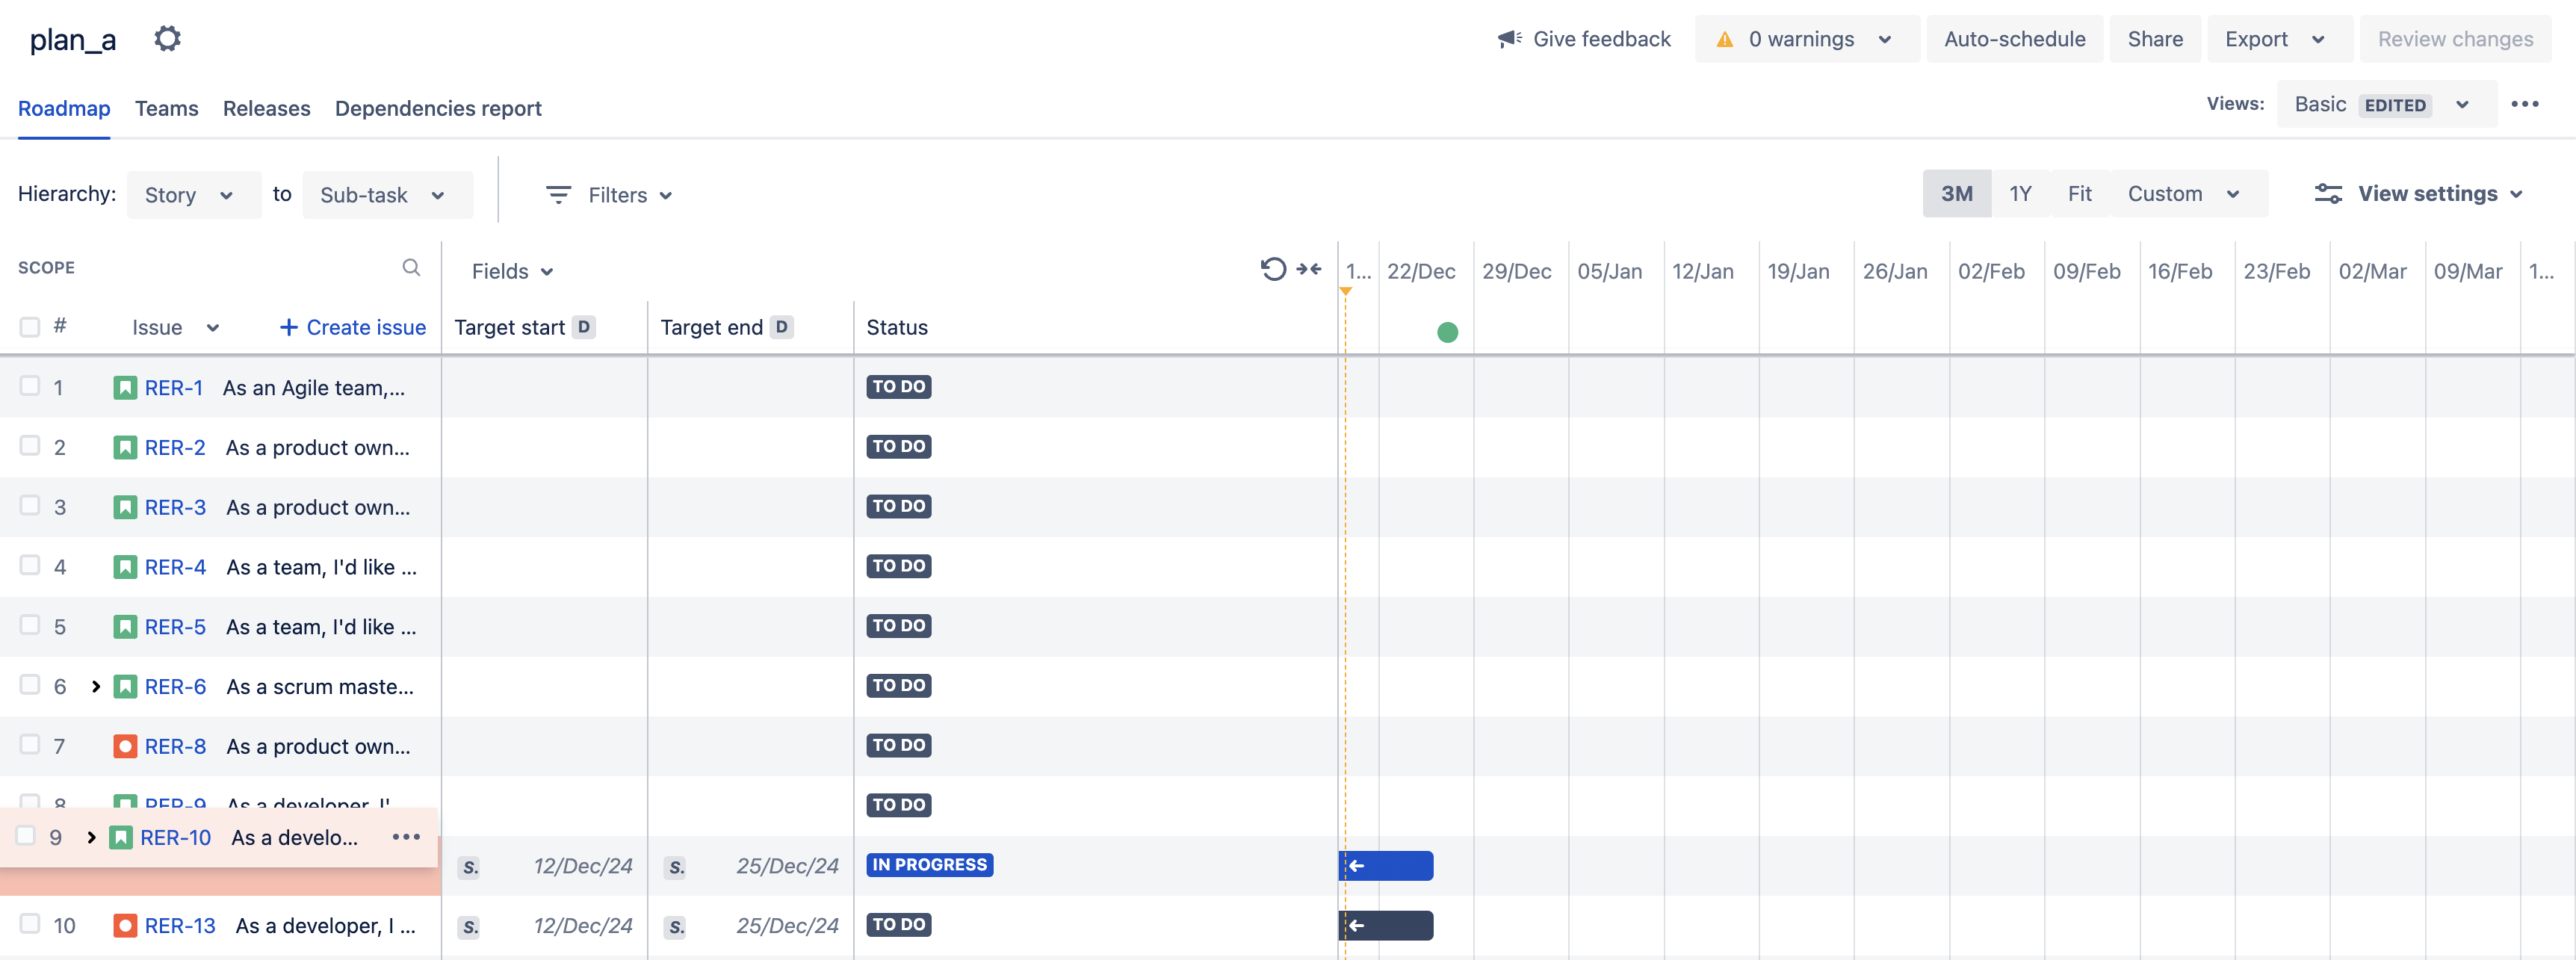This screenshot has height=960, width=2576.
Task: Click the RER-13 issue link
Action: [x=180, y=926]
